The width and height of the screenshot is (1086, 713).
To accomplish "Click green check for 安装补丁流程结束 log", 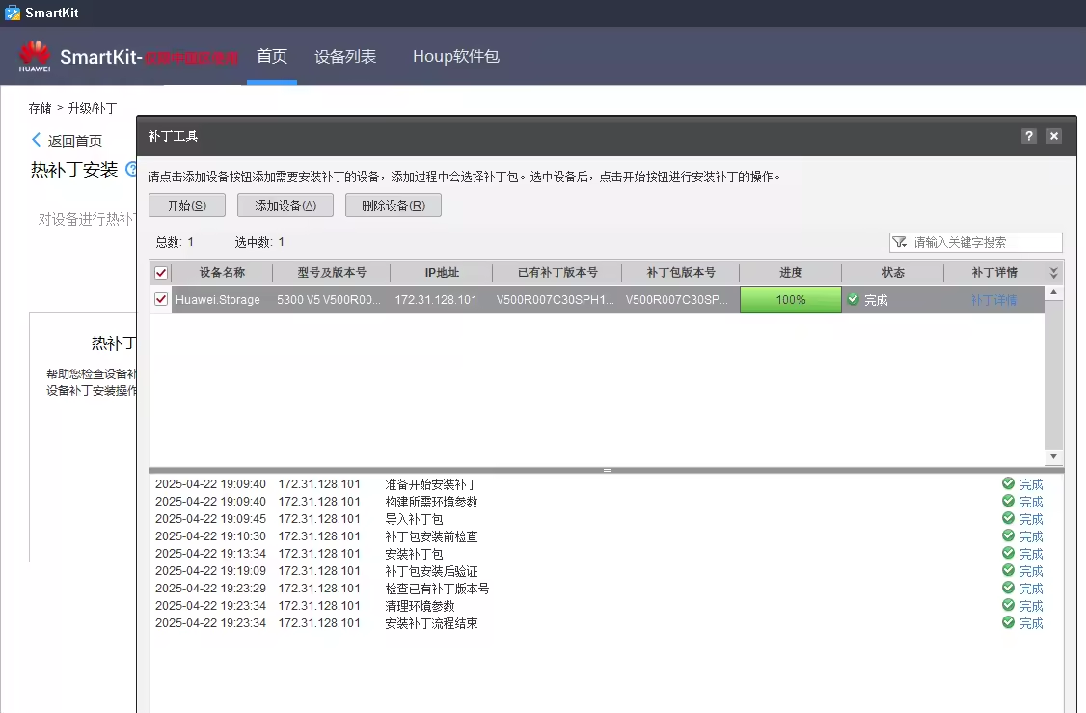I will point(1008,622).
